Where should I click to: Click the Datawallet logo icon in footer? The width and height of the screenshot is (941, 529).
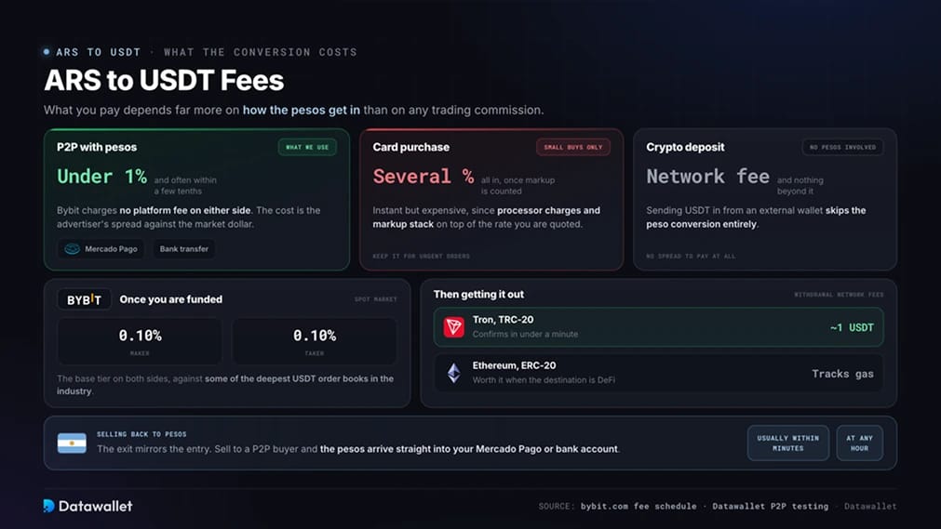[48, 506]
